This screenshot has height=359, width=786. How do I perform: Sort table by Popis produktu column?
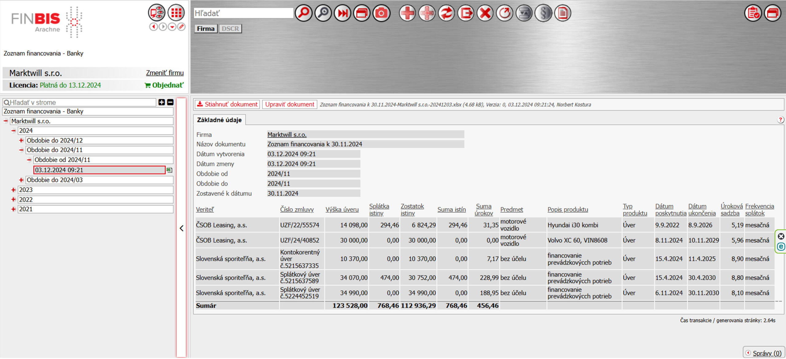568,210
